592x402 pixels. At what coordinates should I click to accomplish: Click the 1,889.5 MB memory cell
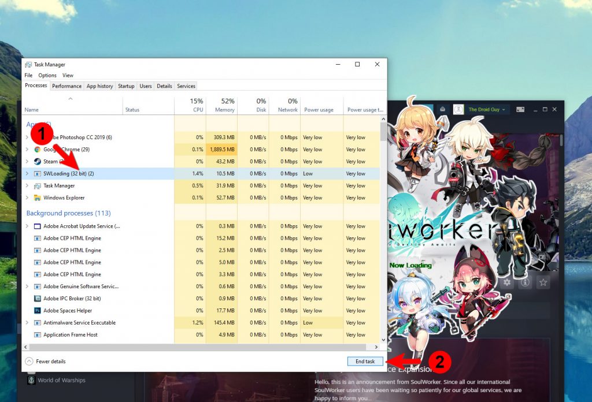coord(222,150)
